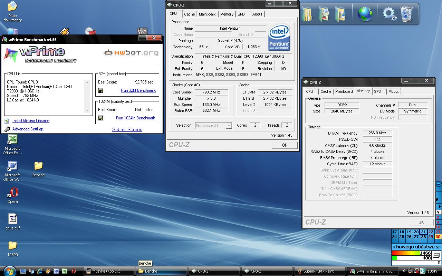Switch to the SPD tab in CPU-Z CPU window

241,14
